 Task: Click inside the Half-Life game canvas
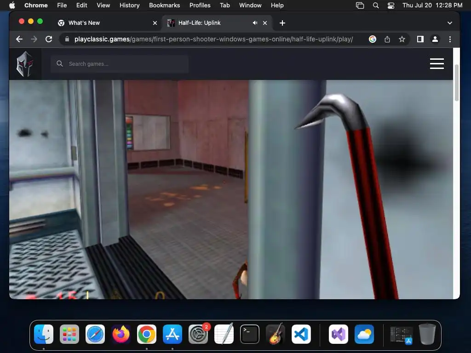pyautogui.click(x=231, y=189)
